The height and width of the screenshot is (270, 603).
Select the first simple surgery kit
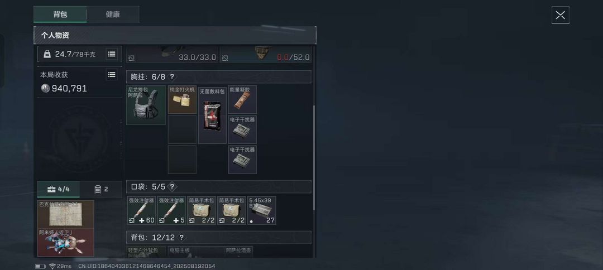[x=202, y=210]
